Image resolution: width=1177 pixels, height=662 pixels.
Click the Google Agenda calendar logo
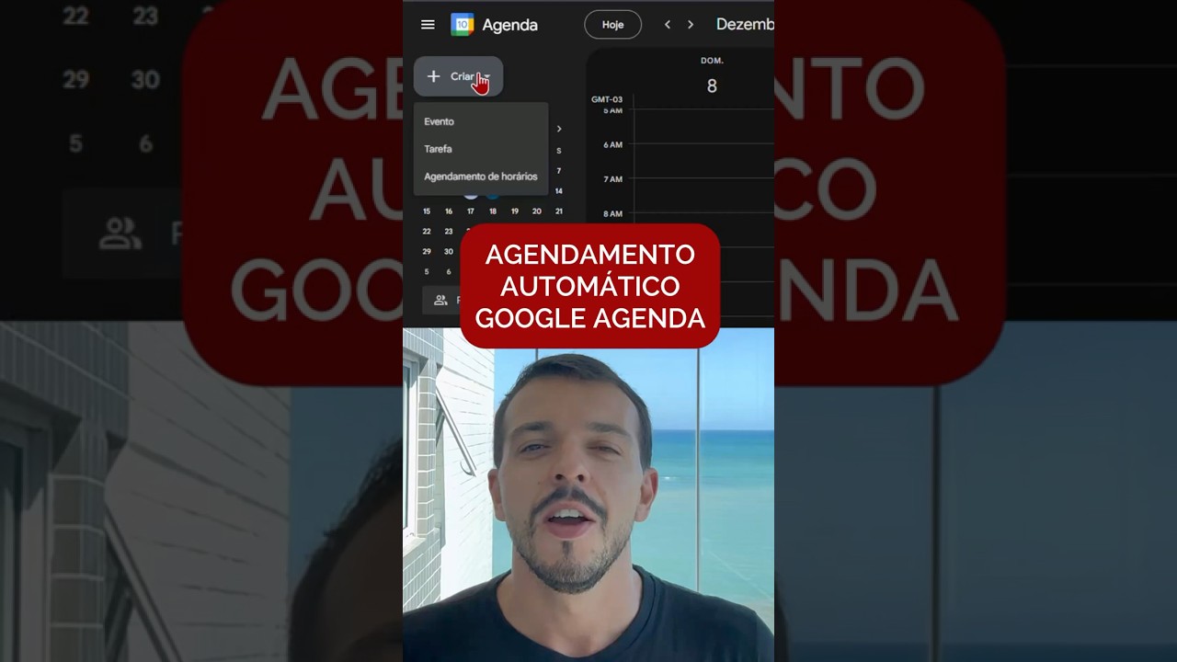(x=462, y=25)
